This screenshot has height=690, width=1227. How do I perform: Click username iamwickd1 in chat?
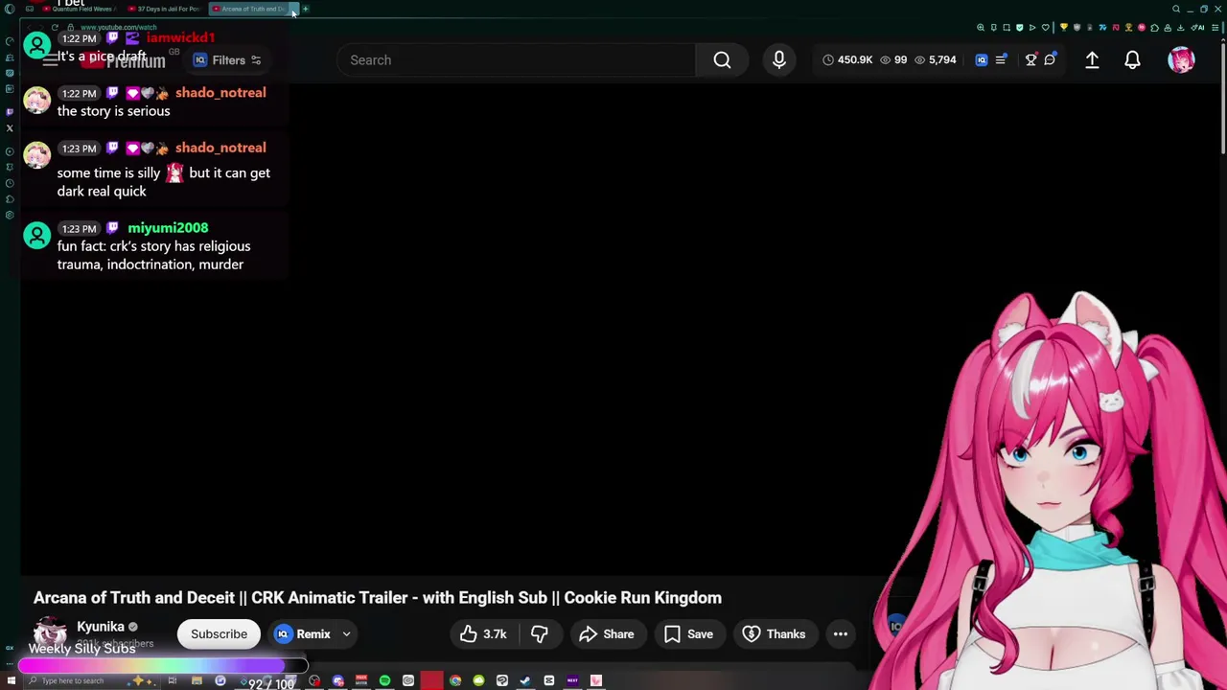tap(180, 37)
